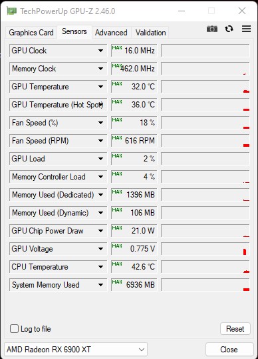Open the AMD Radeon RX 6900 XT selector
The image size is (258, 359).
point(76,350)
